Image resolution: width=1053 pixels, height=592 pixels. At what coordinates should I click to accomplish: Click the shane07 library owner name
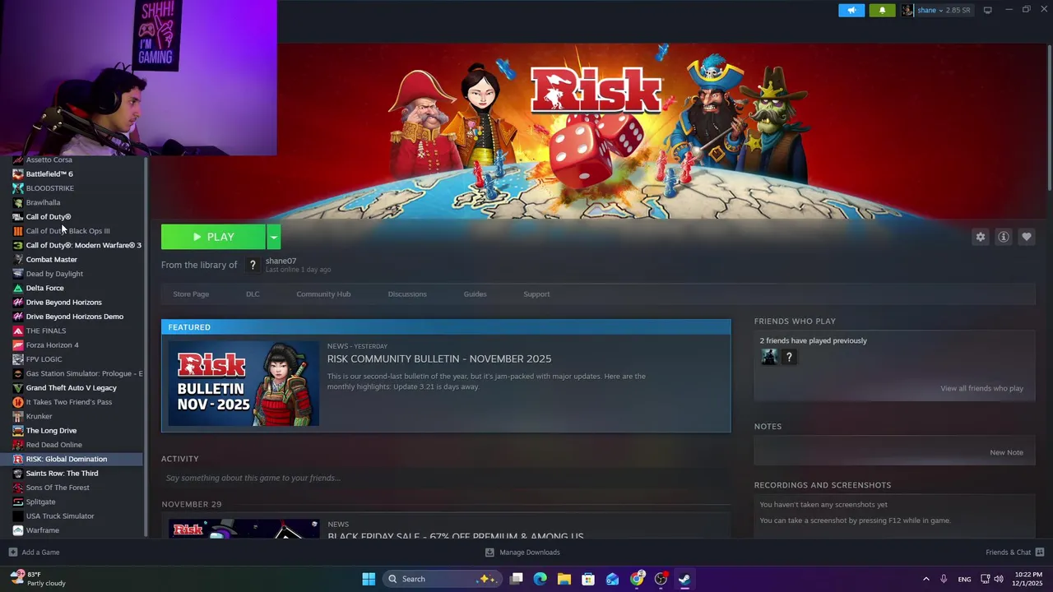tap(281, 261)
